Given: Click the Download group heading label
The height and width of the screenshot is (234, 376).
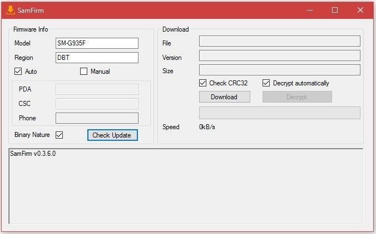Looking at the screenshot, I should pyautogui.click(x=176, y=29).
